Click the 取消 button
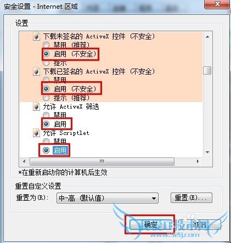The height and width of the screenshot is (243, 231). tap(200, 224)
